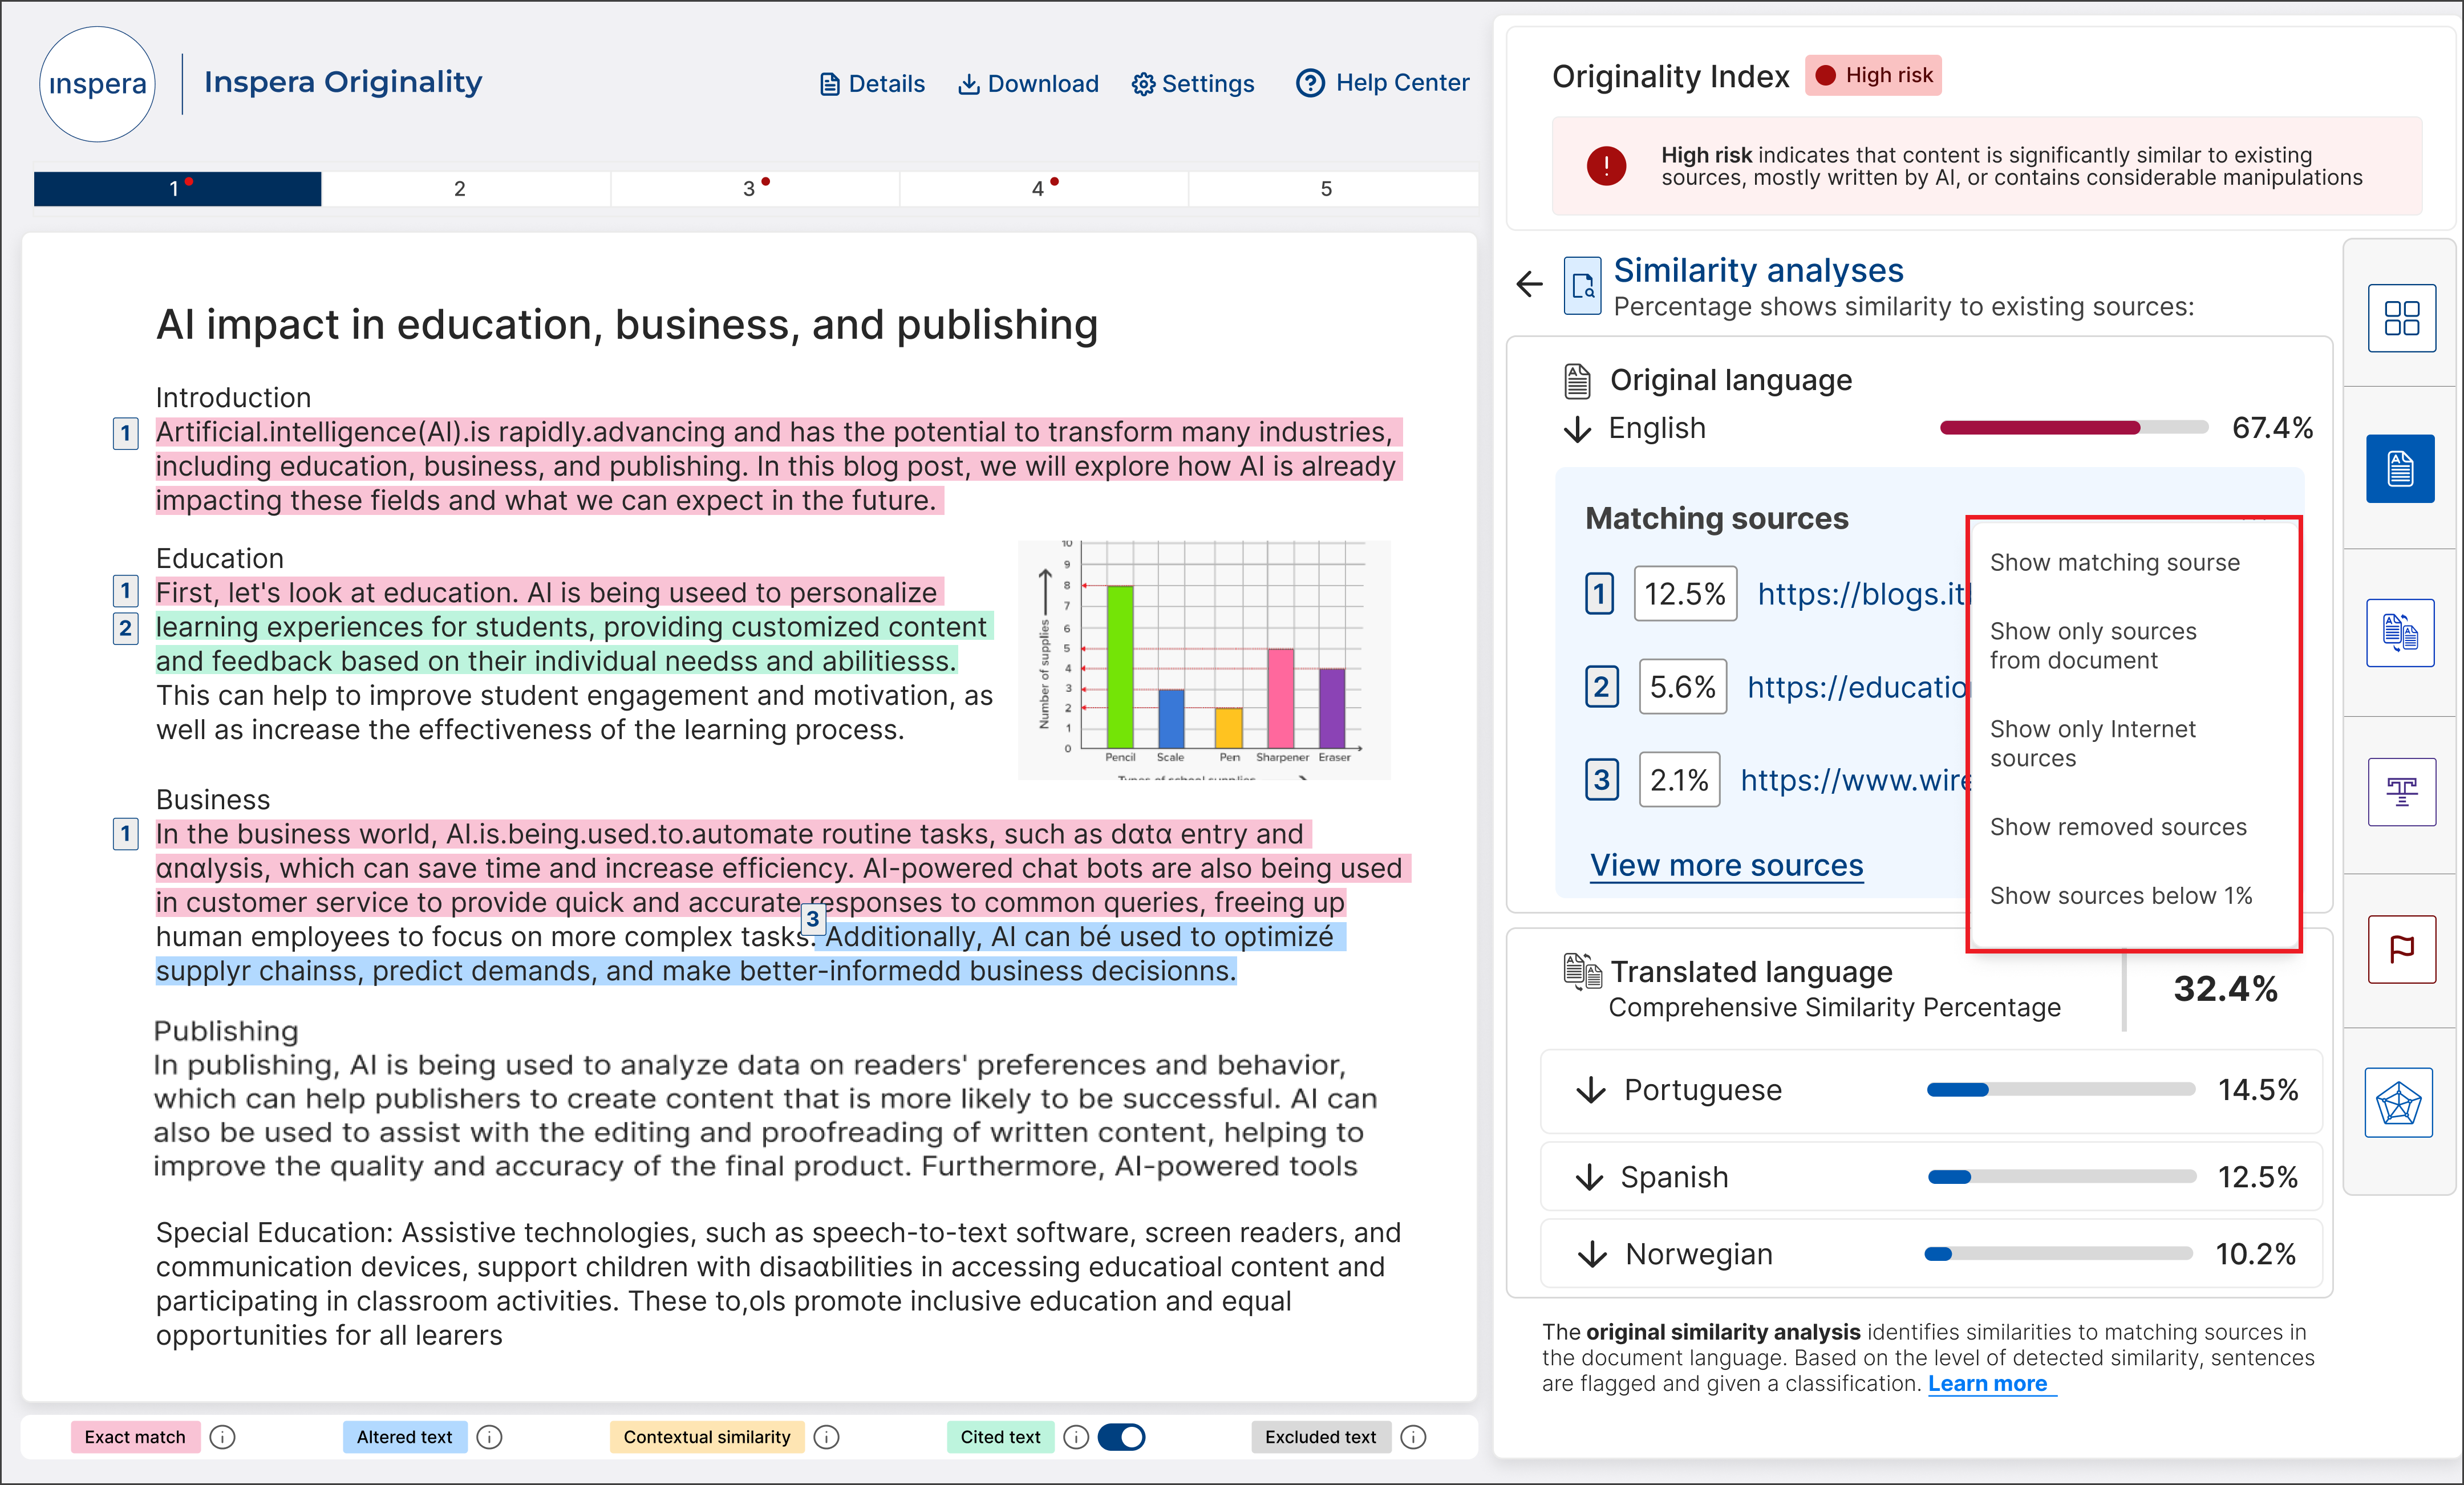Screen dimensions: 2464x1485
Task: Open the red flag sidebar icon
Action: [x=2401, y=948]
